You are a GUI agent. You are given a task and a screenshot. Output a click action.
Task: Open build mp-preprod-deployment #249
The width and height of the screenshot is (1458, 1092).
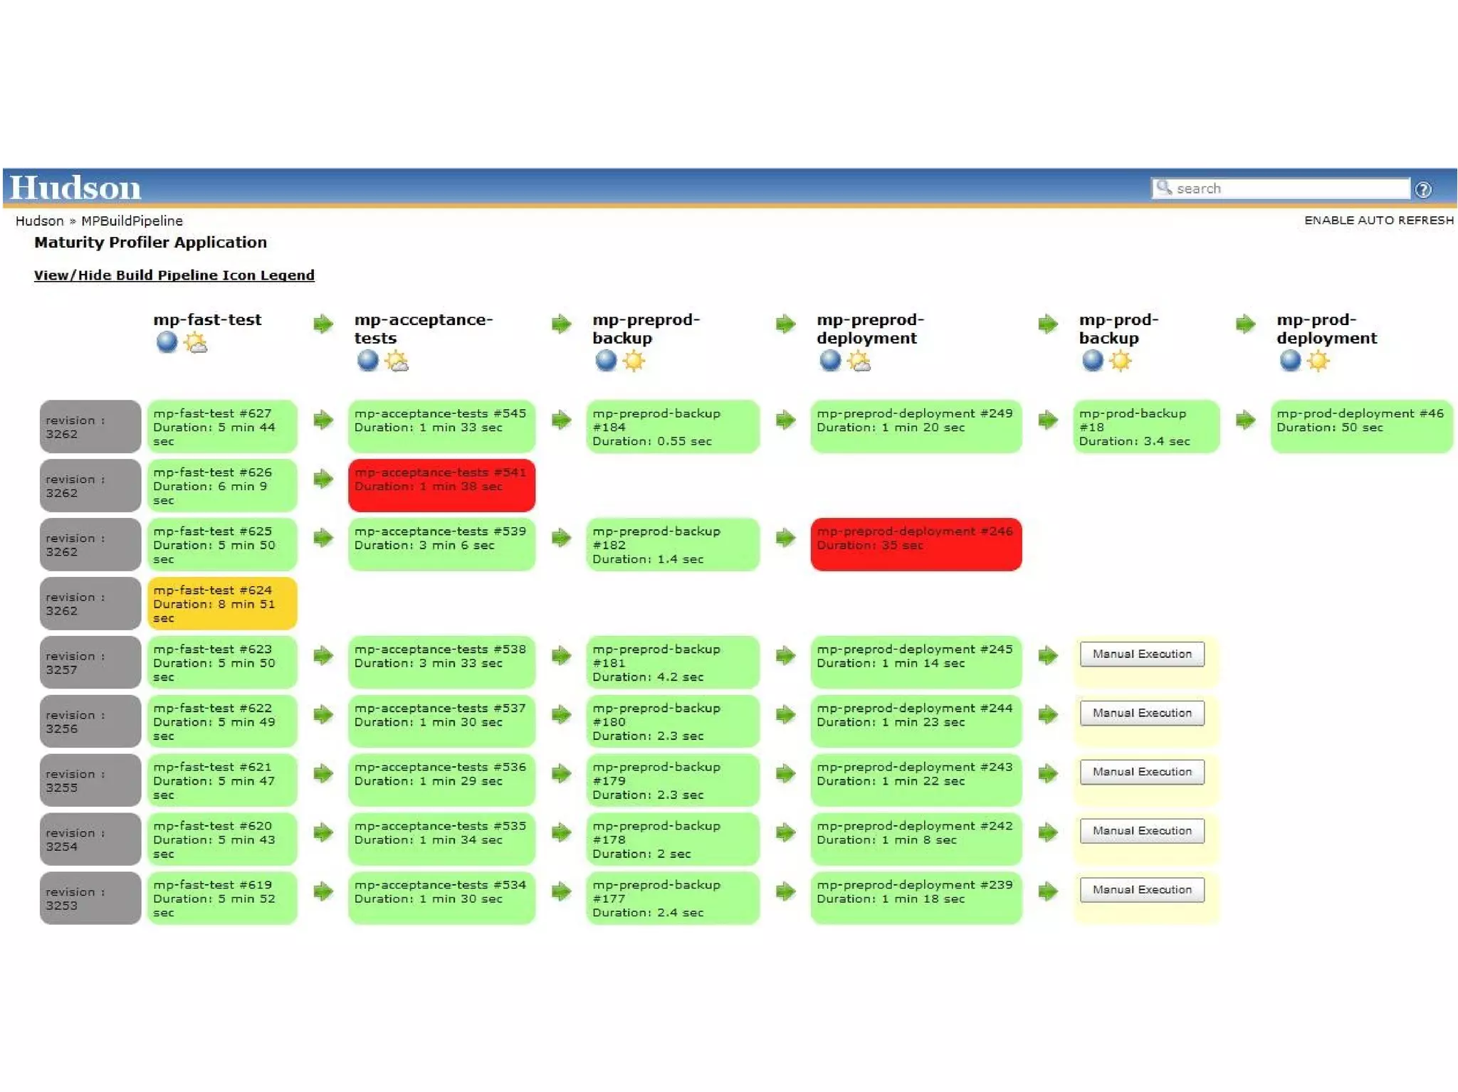click(916, 427)
